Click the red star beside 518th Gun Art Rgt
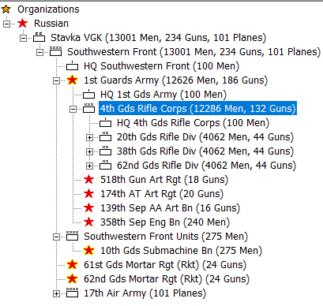Viewport: 323px width, 306px height. click(x=88, y=180)
